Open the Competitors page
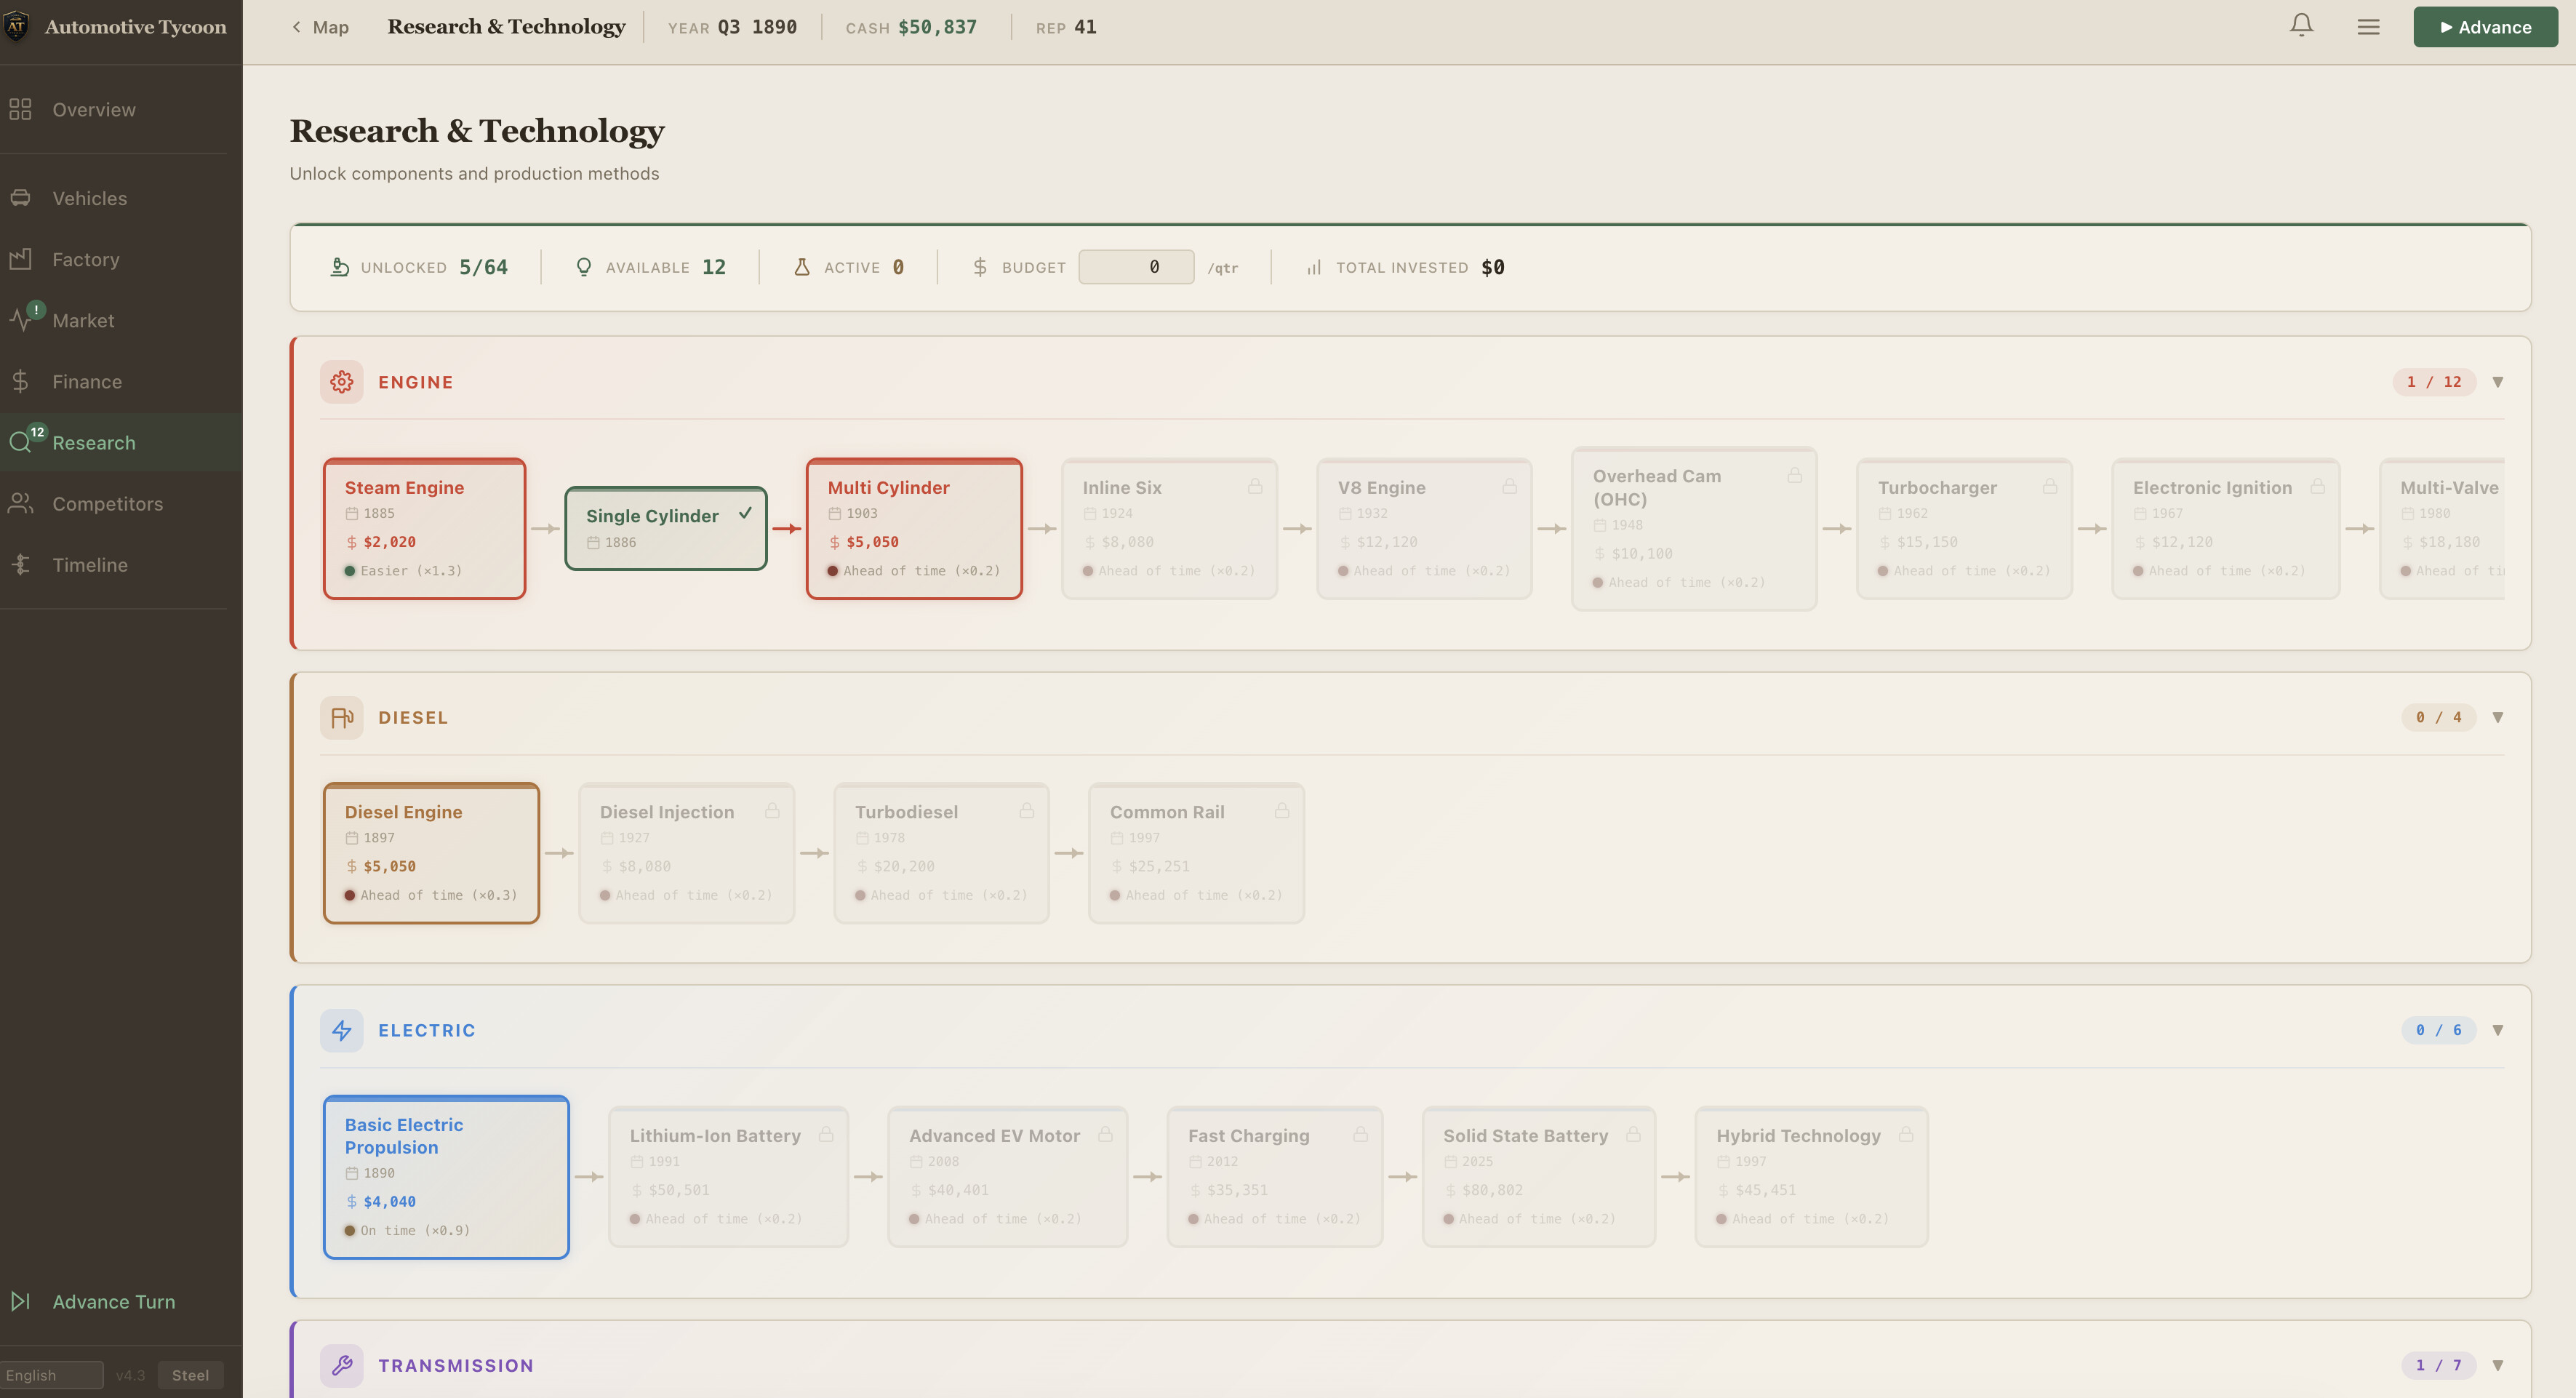The height and width of the screenshot is (1398, 2576). coord(121,503)
